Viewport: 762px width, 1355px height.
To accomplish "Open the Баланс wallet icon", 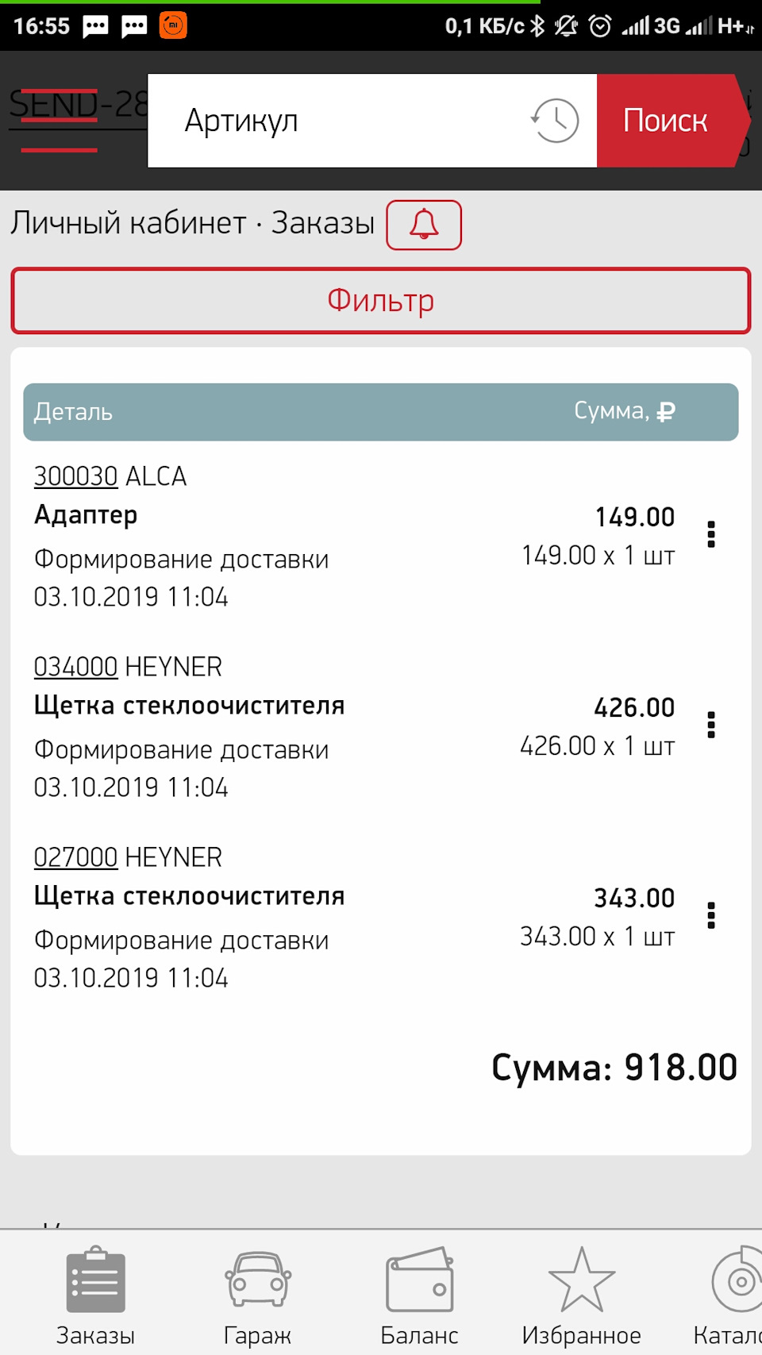I will click(x=419, y=1280).
